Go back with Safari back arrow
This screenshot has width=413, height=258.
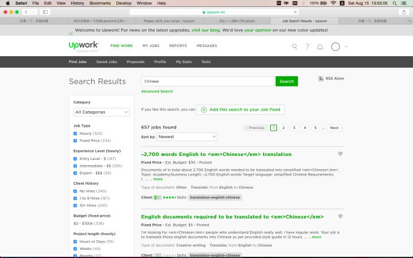(26, 12)
